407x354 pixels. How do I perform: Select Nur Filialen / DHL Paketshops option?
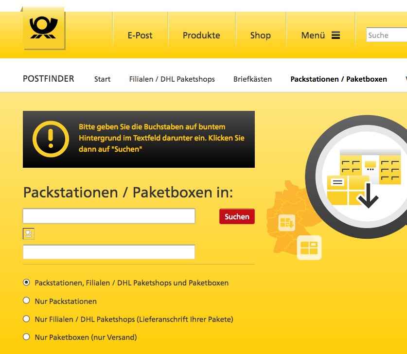point(26,319)
